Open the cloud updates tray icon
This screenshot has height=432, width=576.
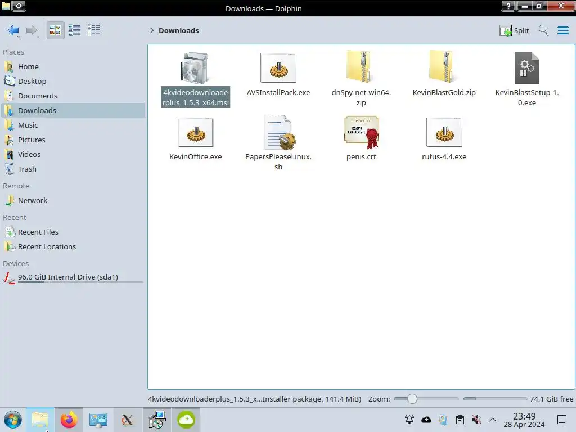click(426, 420)
